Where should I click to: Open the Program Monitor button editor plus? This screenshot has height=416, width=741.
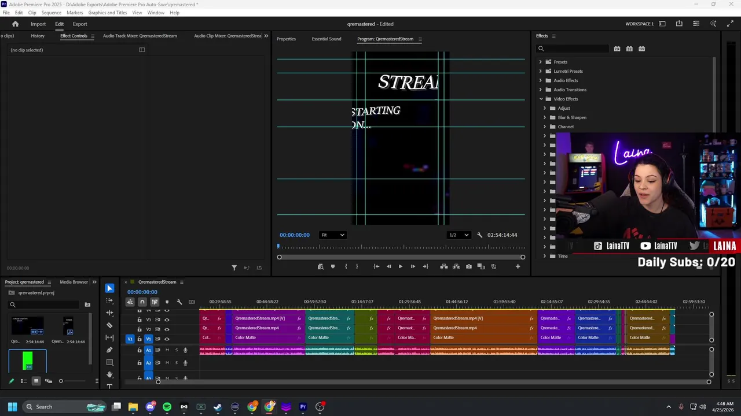pyautogui.click(x=518, y=266)
